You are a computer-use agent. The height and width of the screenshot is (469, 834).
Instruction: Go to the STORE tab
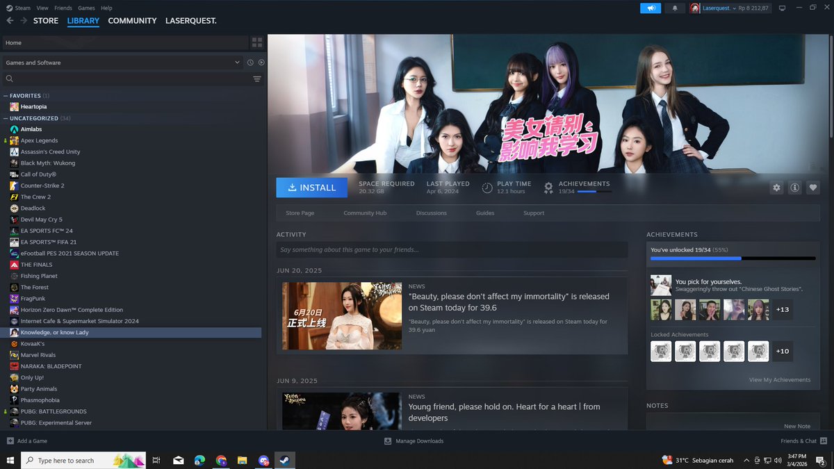click(46, 21)
